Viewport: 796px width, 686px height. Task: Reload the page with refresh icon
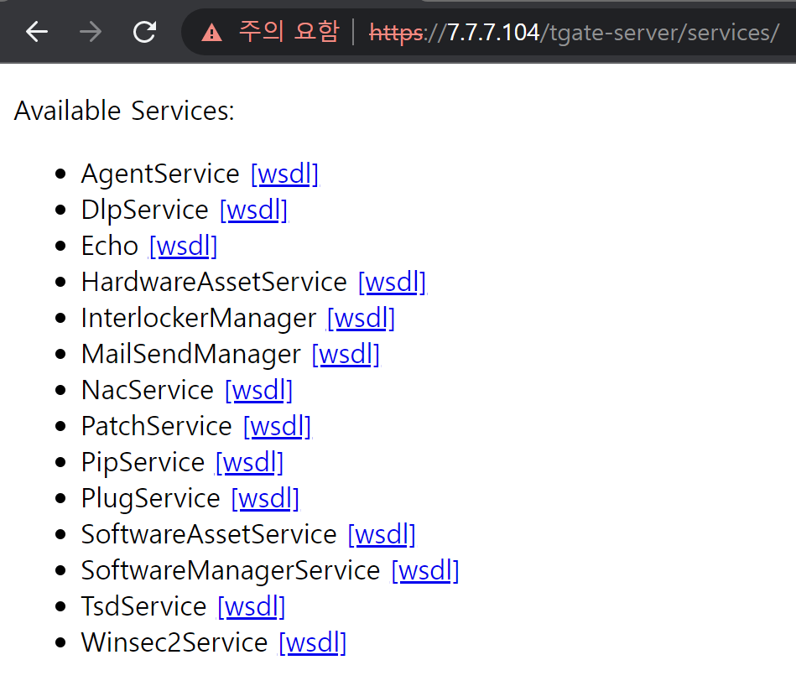click(144, 32)
